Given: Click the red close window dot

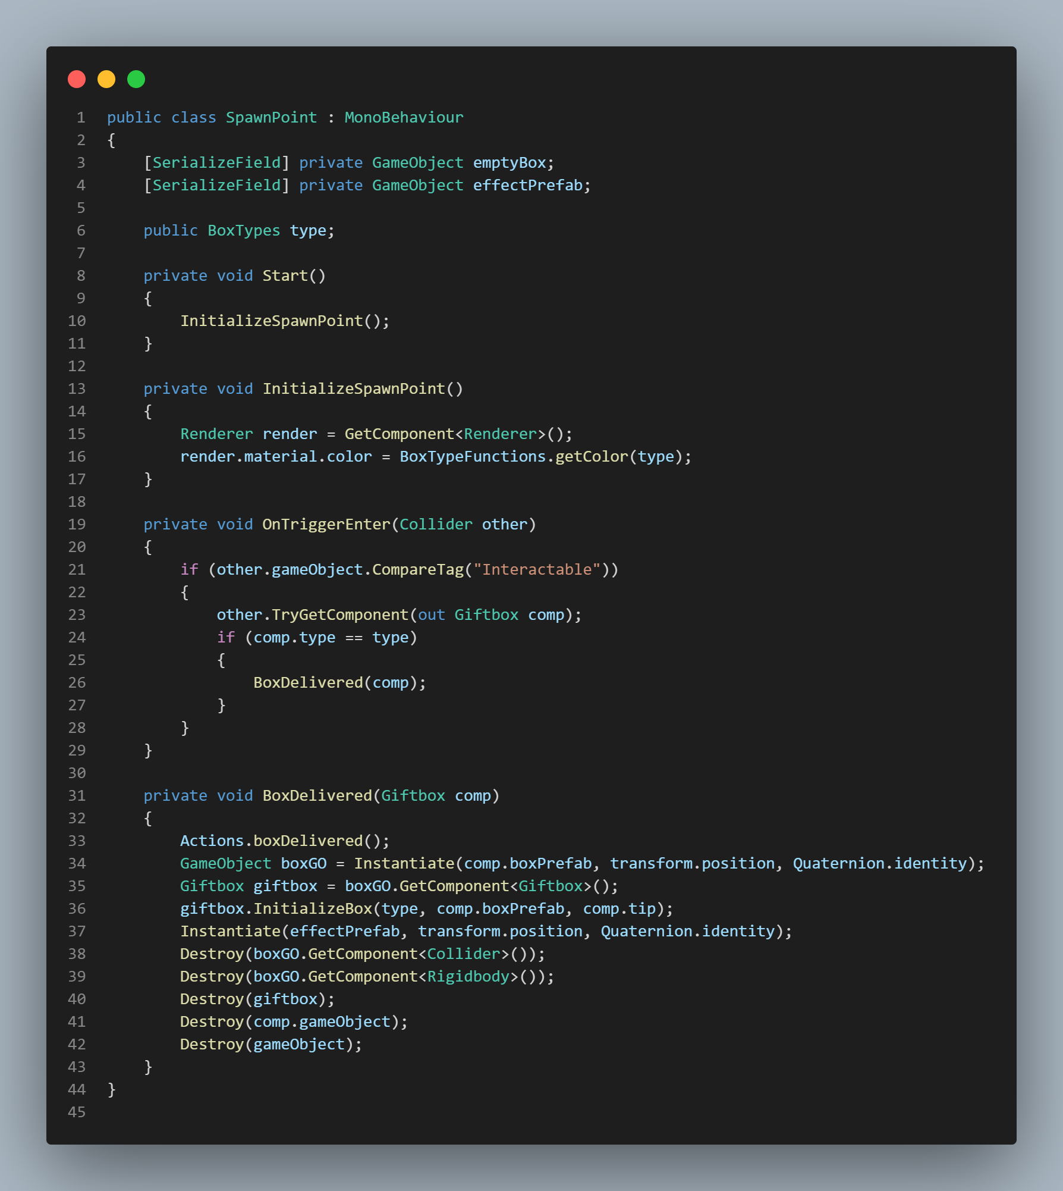Looking at the screenshot, I should pyautogui.click(x=77, y=79).
